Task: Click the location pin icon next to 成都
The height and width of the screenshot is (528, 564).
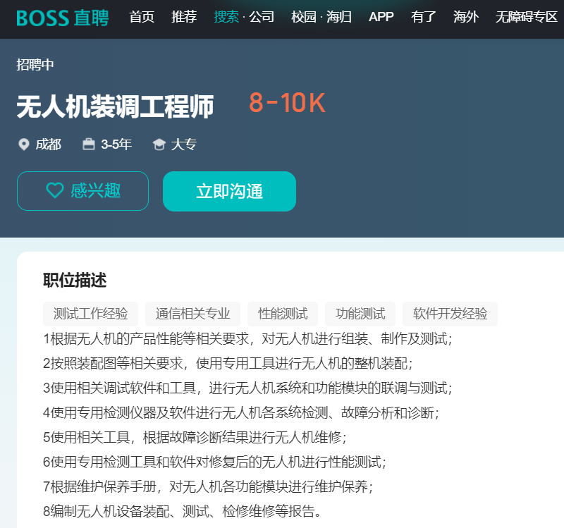Action: tap(24, 145)
